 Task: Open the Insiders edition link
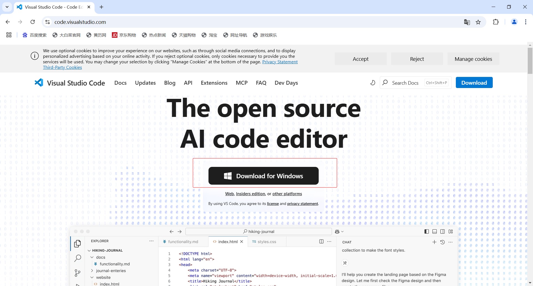point(250,194)
